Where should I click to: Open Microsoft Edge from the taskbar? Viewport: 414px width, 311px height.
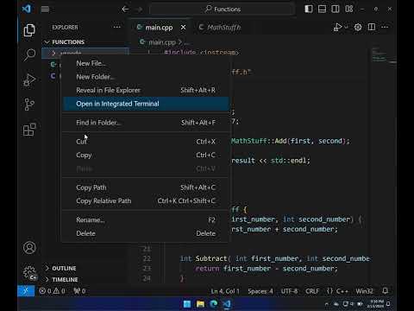(x=214, y=304)
